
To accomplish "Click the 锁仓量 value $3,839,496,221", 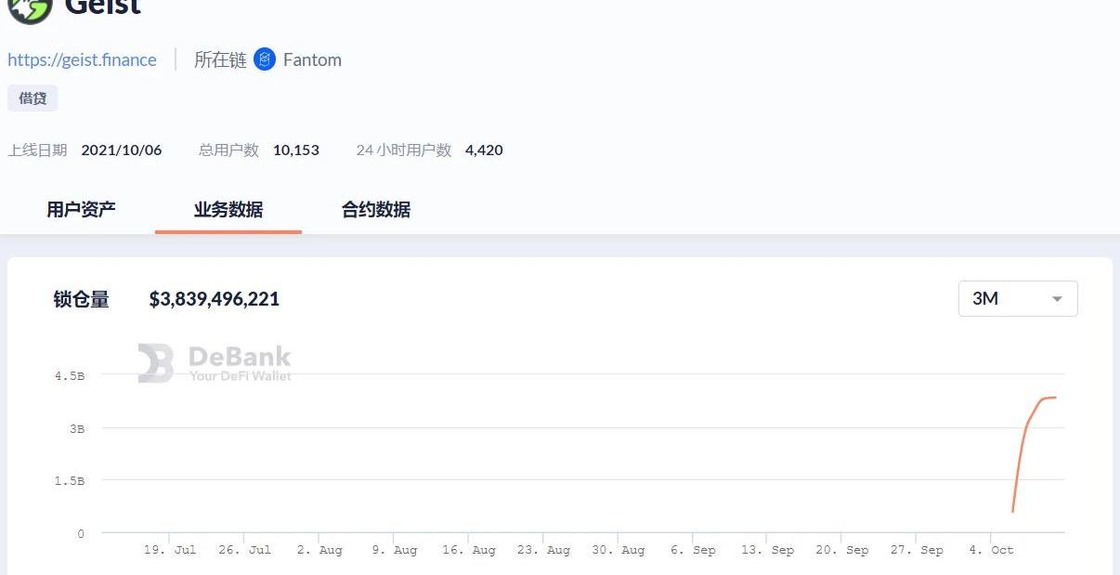I will 215,299.
